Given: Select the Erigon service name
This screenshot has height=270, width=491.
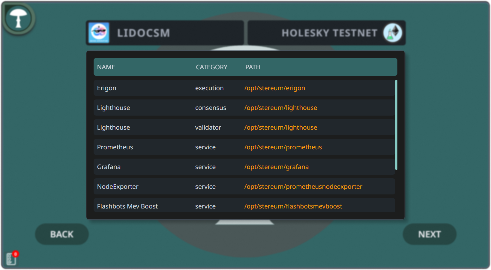Looking at the screenshot, I should (x=107, y=88).
